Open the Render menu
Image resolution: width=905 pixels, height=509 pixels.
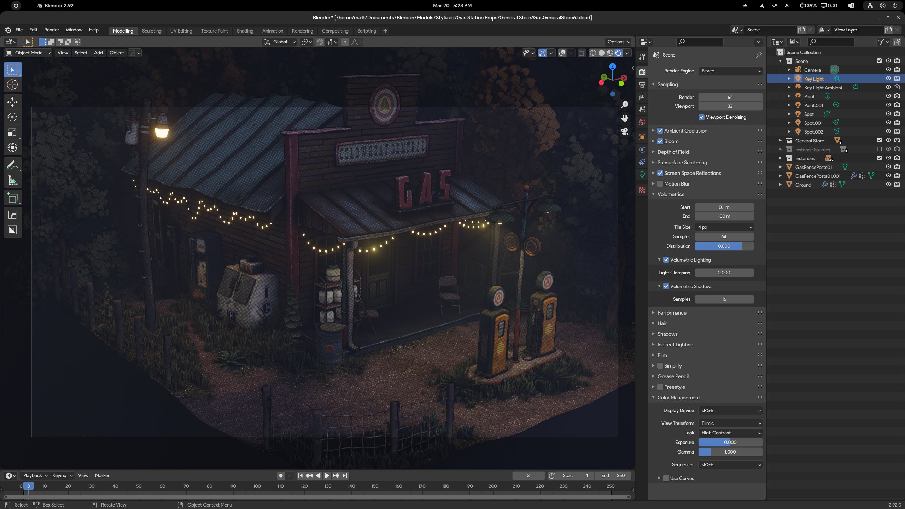(51, 30)
